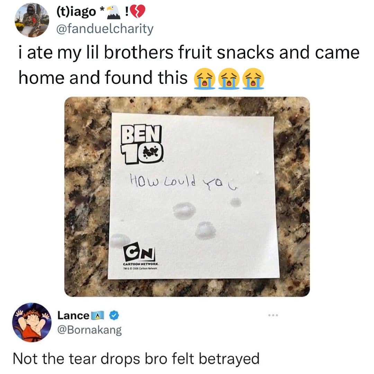This screenshot has width=374, height=374.
Task: Click the (t)iago display name
Action: (x=76, y=11)
